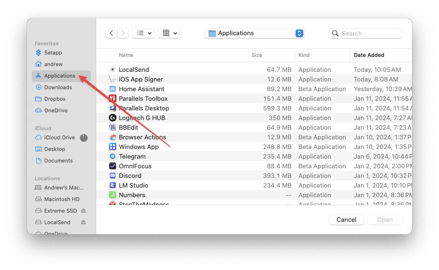Select the iOS App Signer icon
Screen dimensions: 439x270
tap(113, 80)
